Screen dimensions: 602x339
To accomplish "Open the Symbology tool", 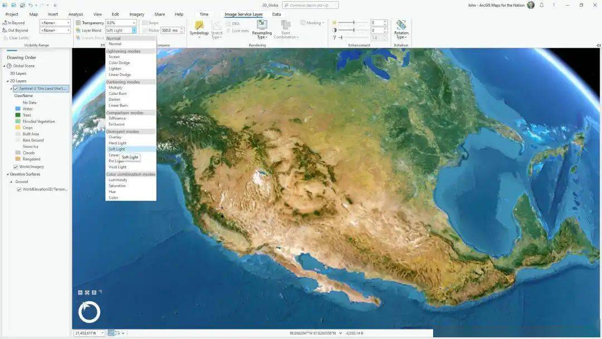I will point(199,28).
